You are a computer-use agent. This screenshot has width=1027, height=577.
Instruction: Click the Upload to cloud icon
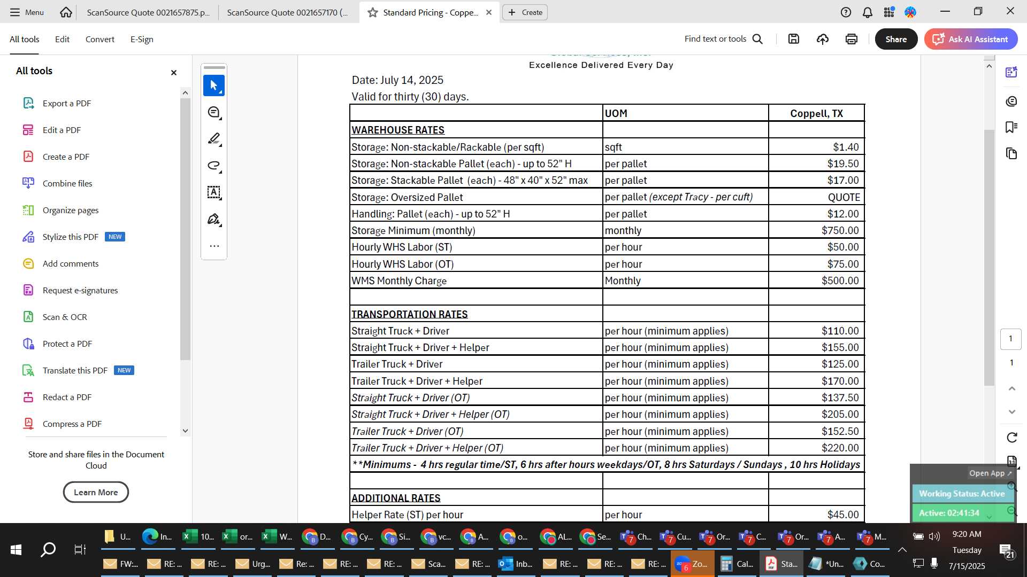(823, 39)
